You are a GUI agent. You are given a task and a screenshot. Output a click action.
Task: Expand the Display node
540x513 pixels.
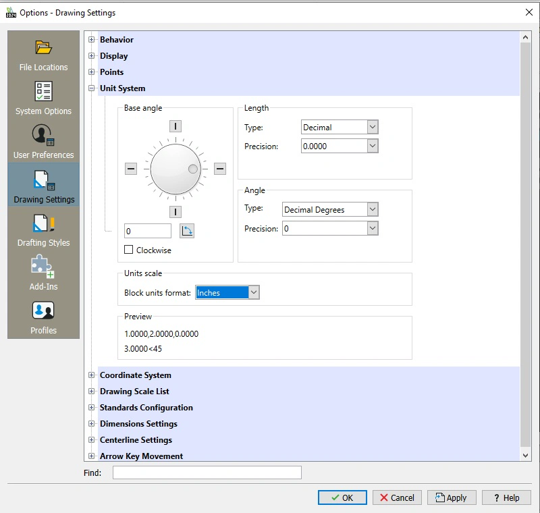pyautogui.click(x=91, y=56)
